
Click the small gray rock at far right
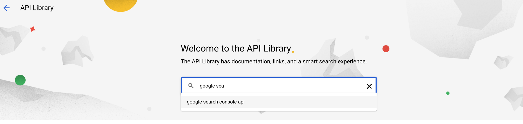pos(502,62)
